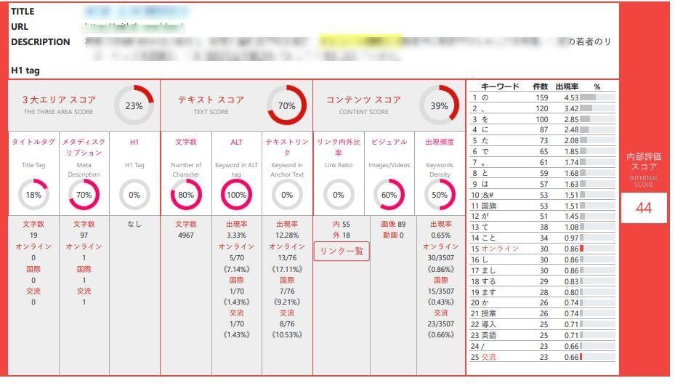Click the なし text under H1
This screenshot has width=683, height=386.
point(134,224)
